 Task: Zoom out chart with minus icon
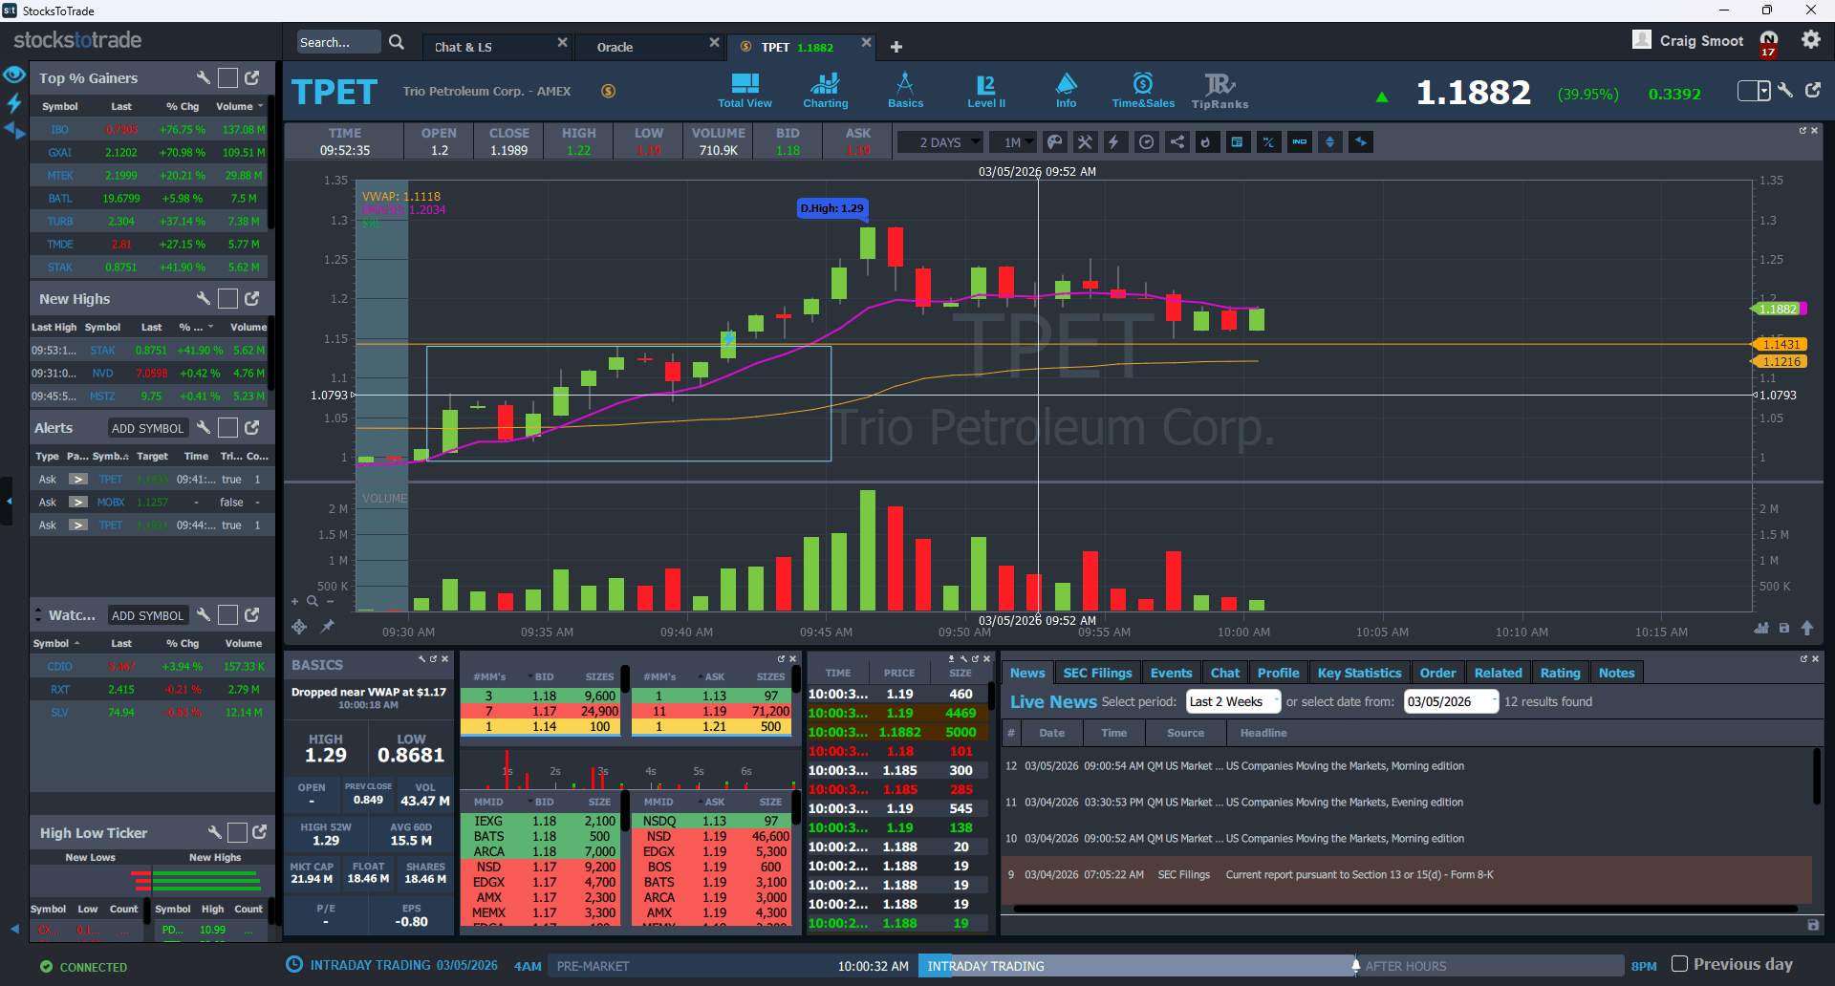pos(330,601)
